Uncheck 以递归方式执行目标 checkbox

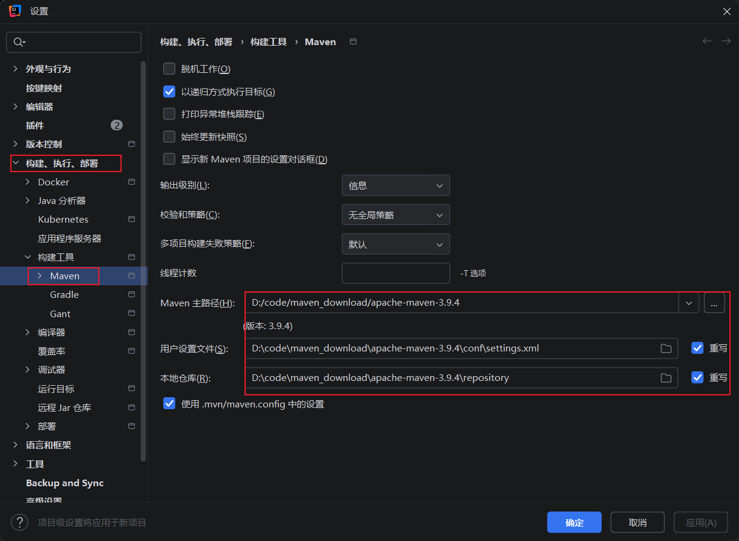[169, 91]
